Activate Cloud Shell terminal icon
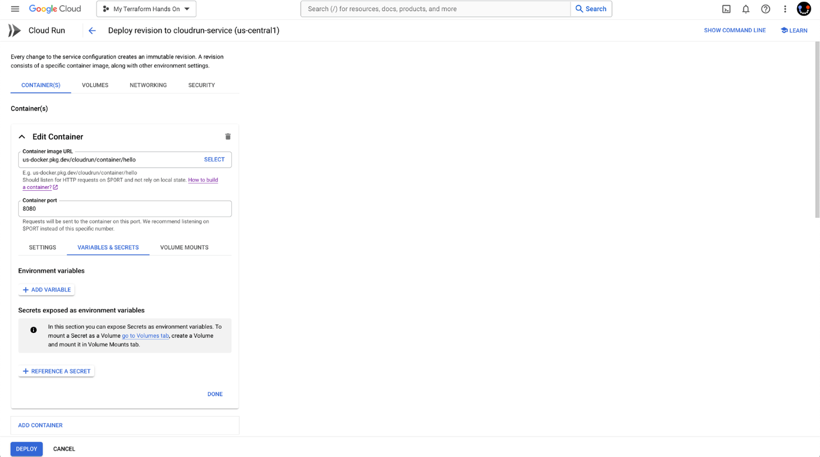 tap(726, 9)
